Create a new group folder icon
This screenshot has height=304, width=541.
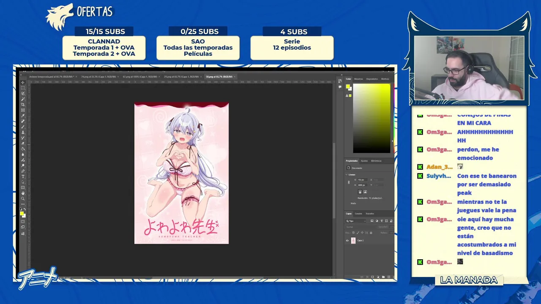point(383,277)
